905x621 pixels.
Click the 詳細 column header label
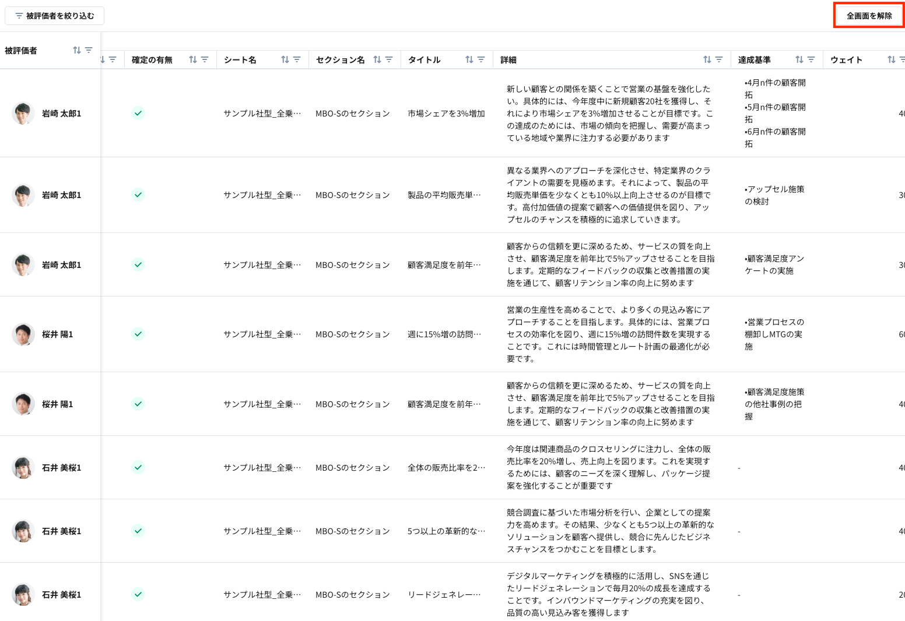click(508, 60)
